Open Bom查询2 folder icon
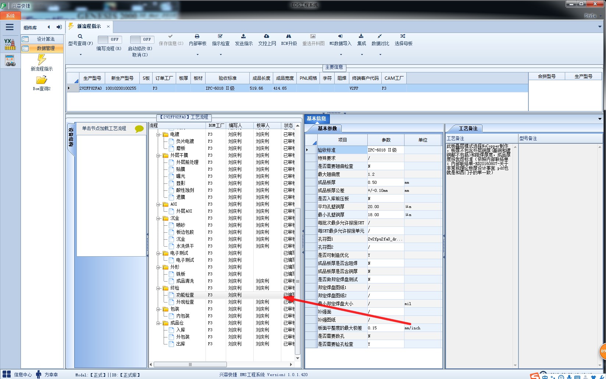Image resolution: width=606 pixels, height=379 pixels. click(x=42, y=80)
